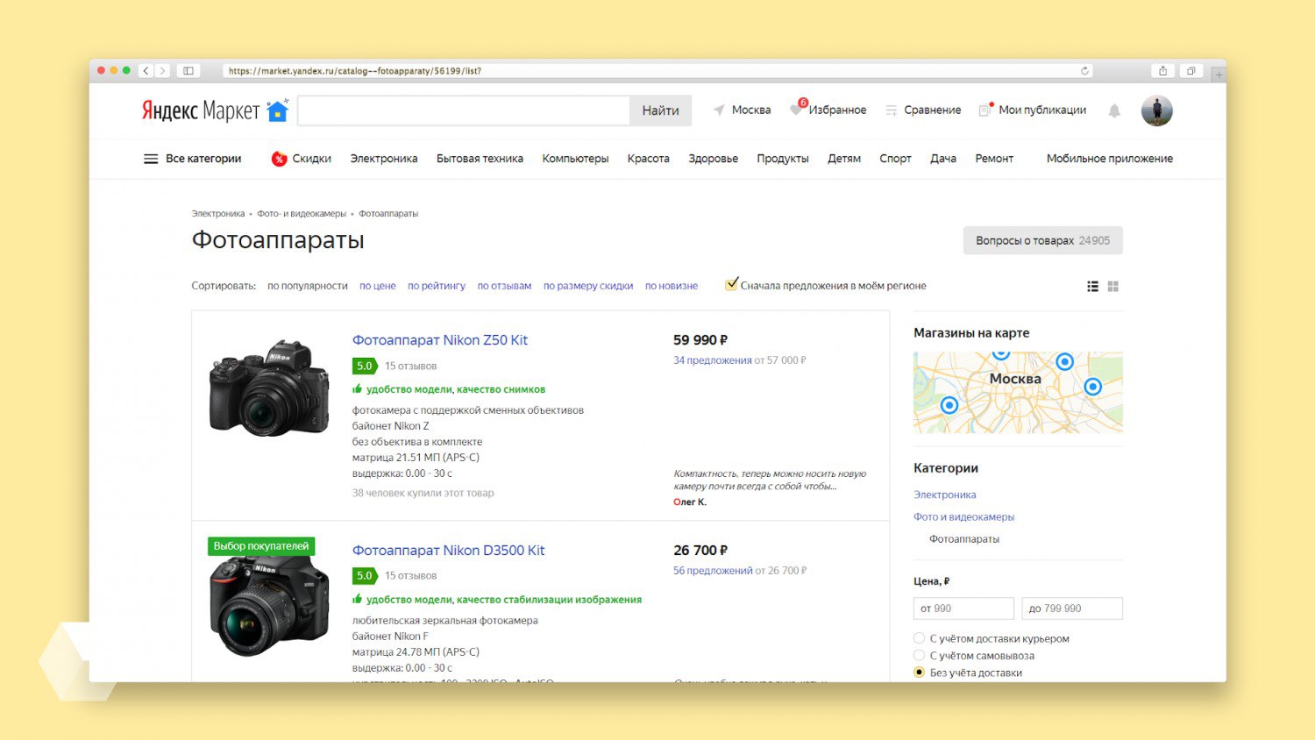The height and width of the screenshot is (740, 1315).
Task: Open the browser share icon
Action: click(1162, 71)
